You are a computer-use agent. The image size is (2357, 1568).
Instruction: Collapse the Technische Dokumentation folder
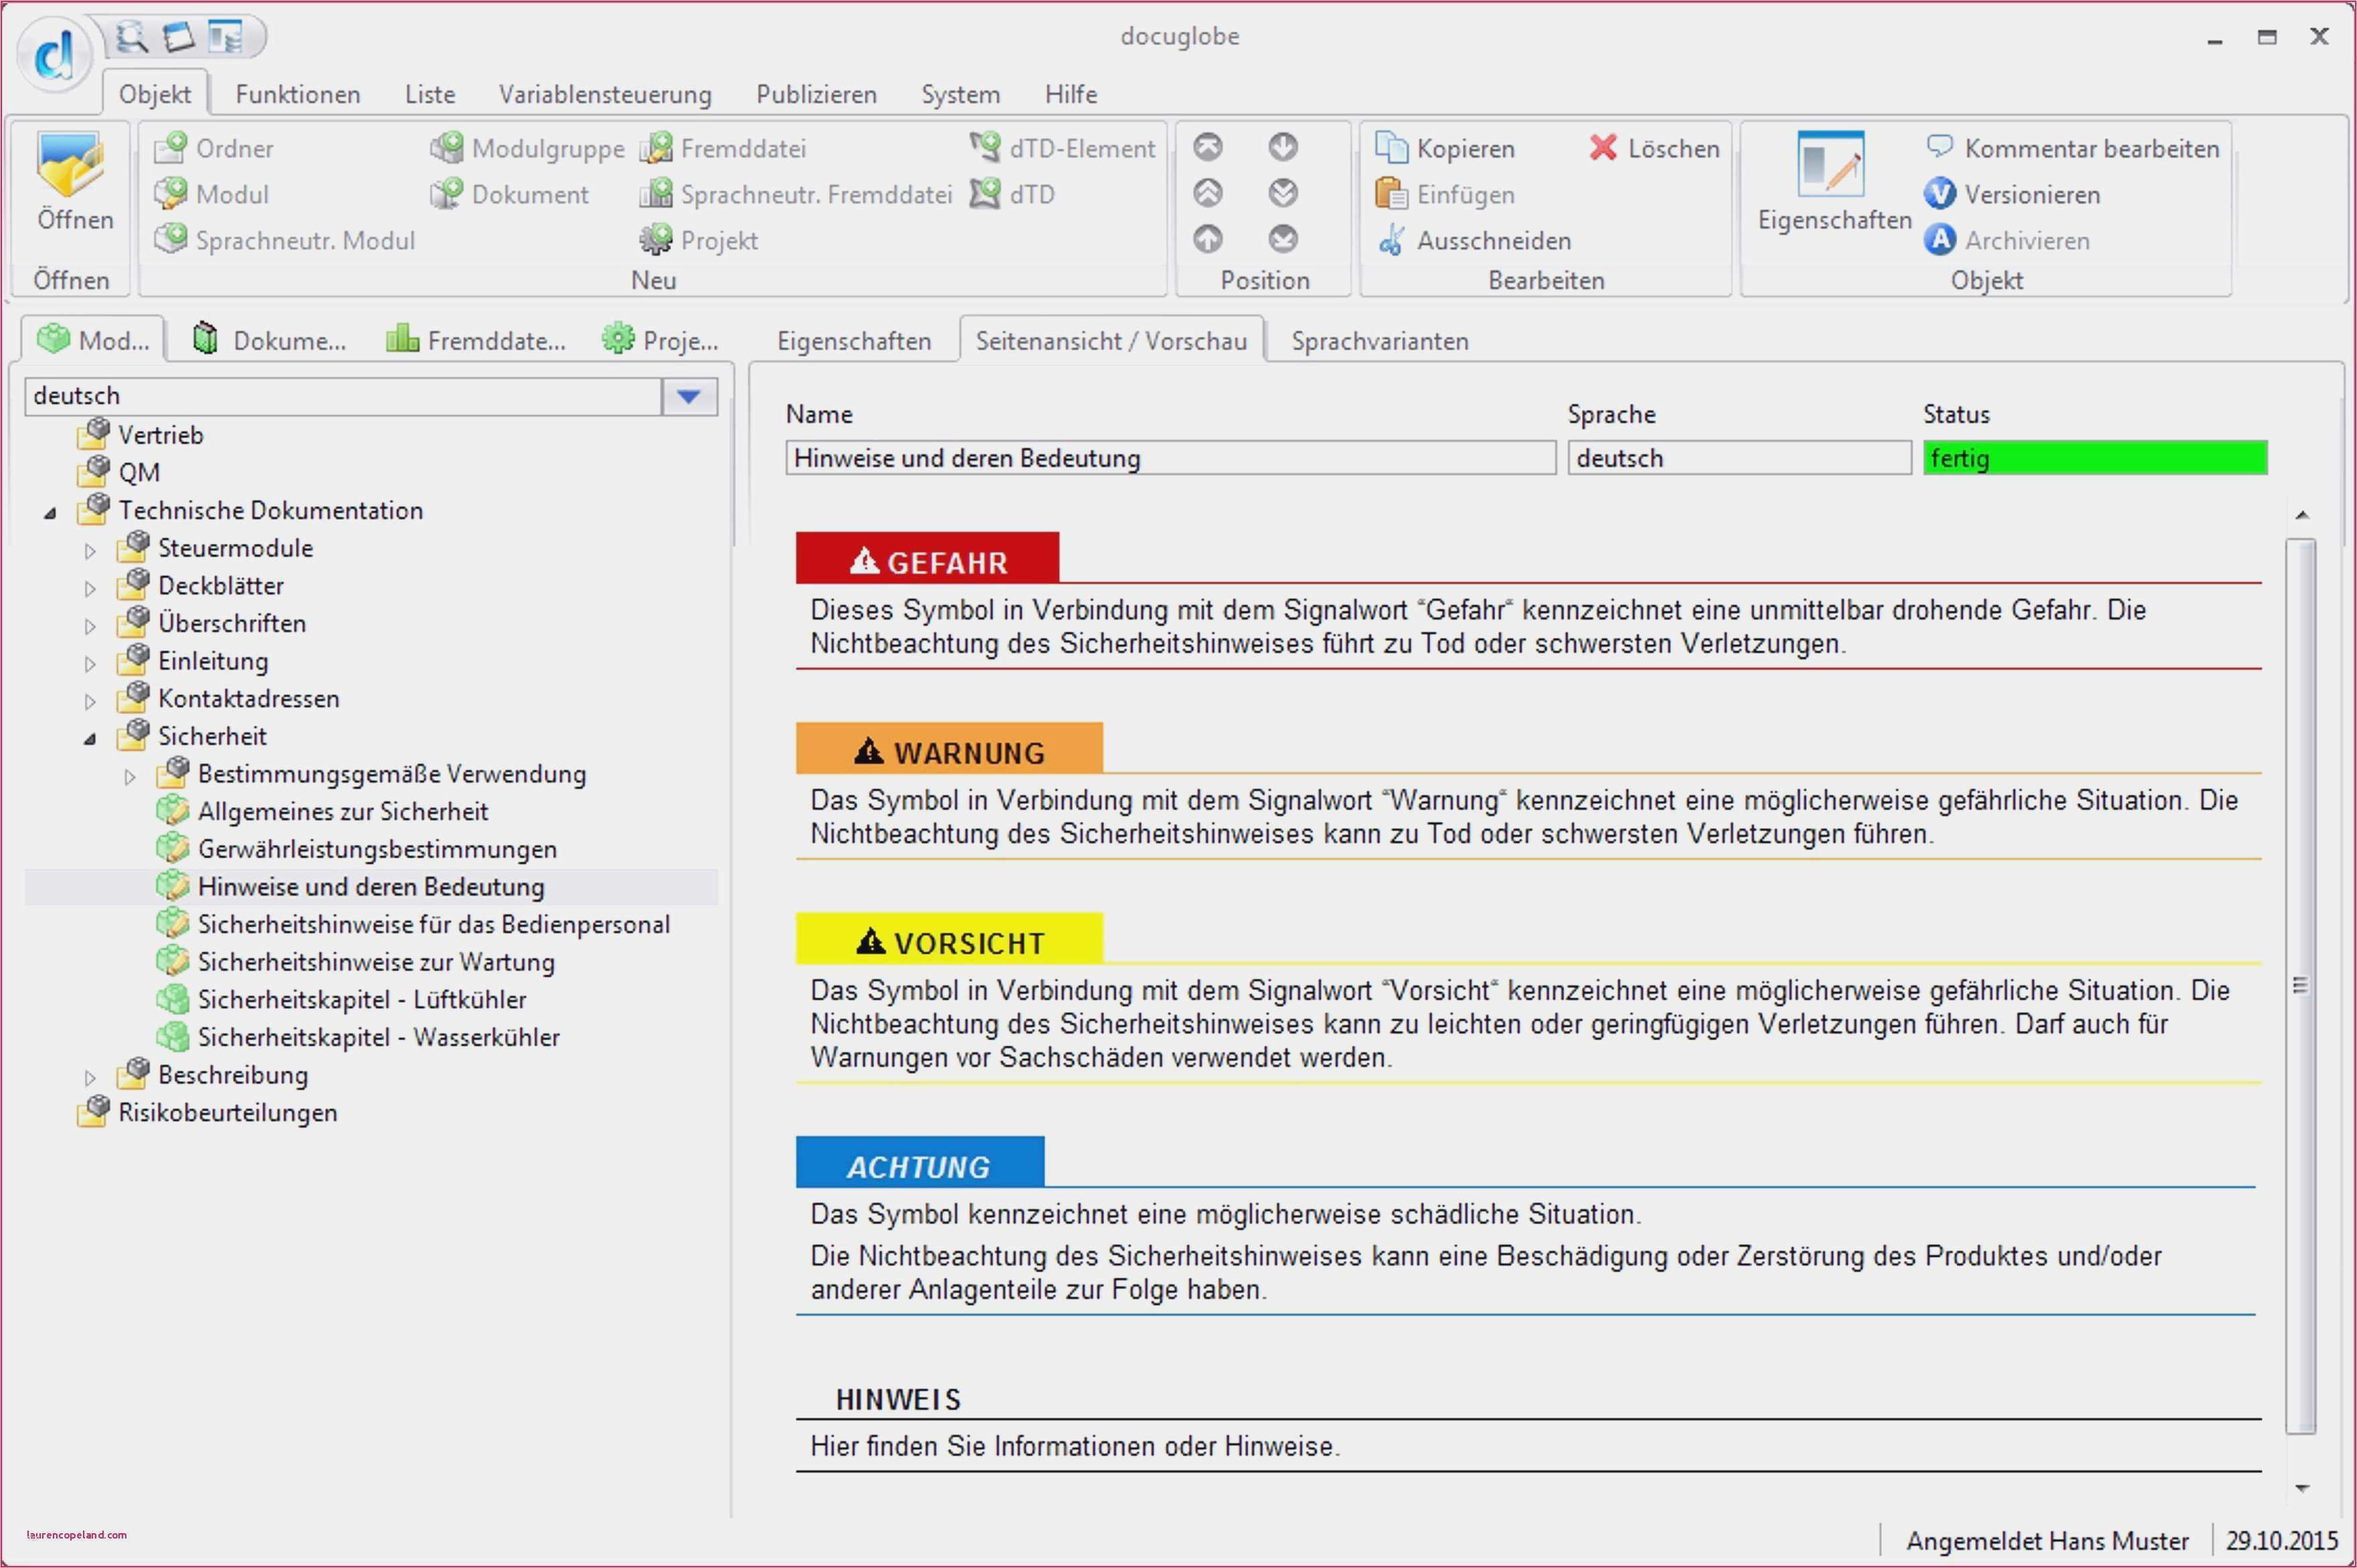coord(50,513)
